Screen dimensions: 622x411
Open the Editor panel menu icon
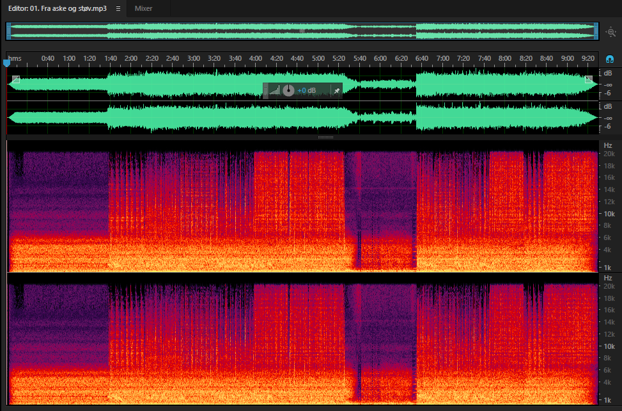(118, 9)
